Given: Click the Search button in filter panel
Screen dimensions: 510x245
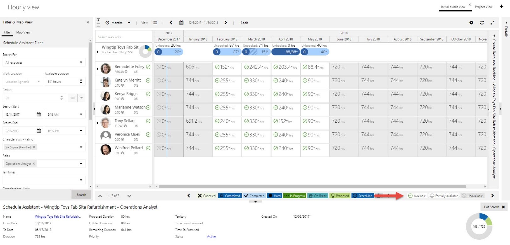Looking at the screenshot, I should [x=81, y=195].
